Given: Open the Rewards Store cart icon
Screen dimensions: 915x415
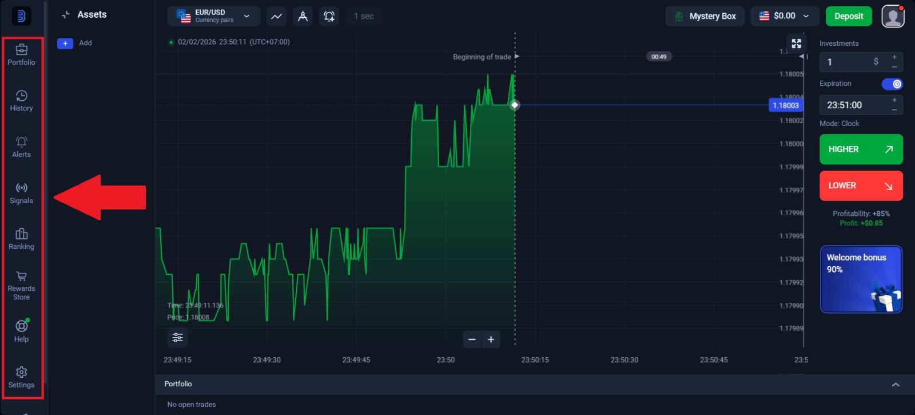Looking at the screenshot, I should tap(21, 285).
